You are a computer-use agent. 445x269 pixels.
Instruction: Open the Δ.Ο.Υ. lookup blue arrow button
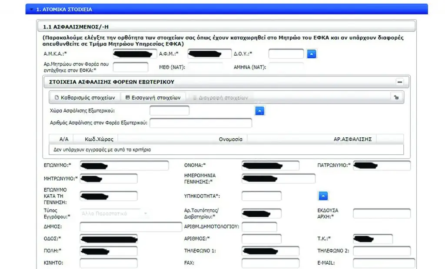click(x=311, y=53)
